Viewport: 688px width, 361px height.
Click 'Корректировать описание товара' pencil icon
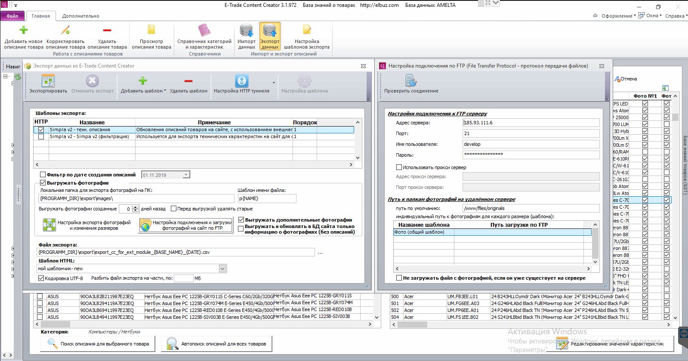[x=65, y=30]
